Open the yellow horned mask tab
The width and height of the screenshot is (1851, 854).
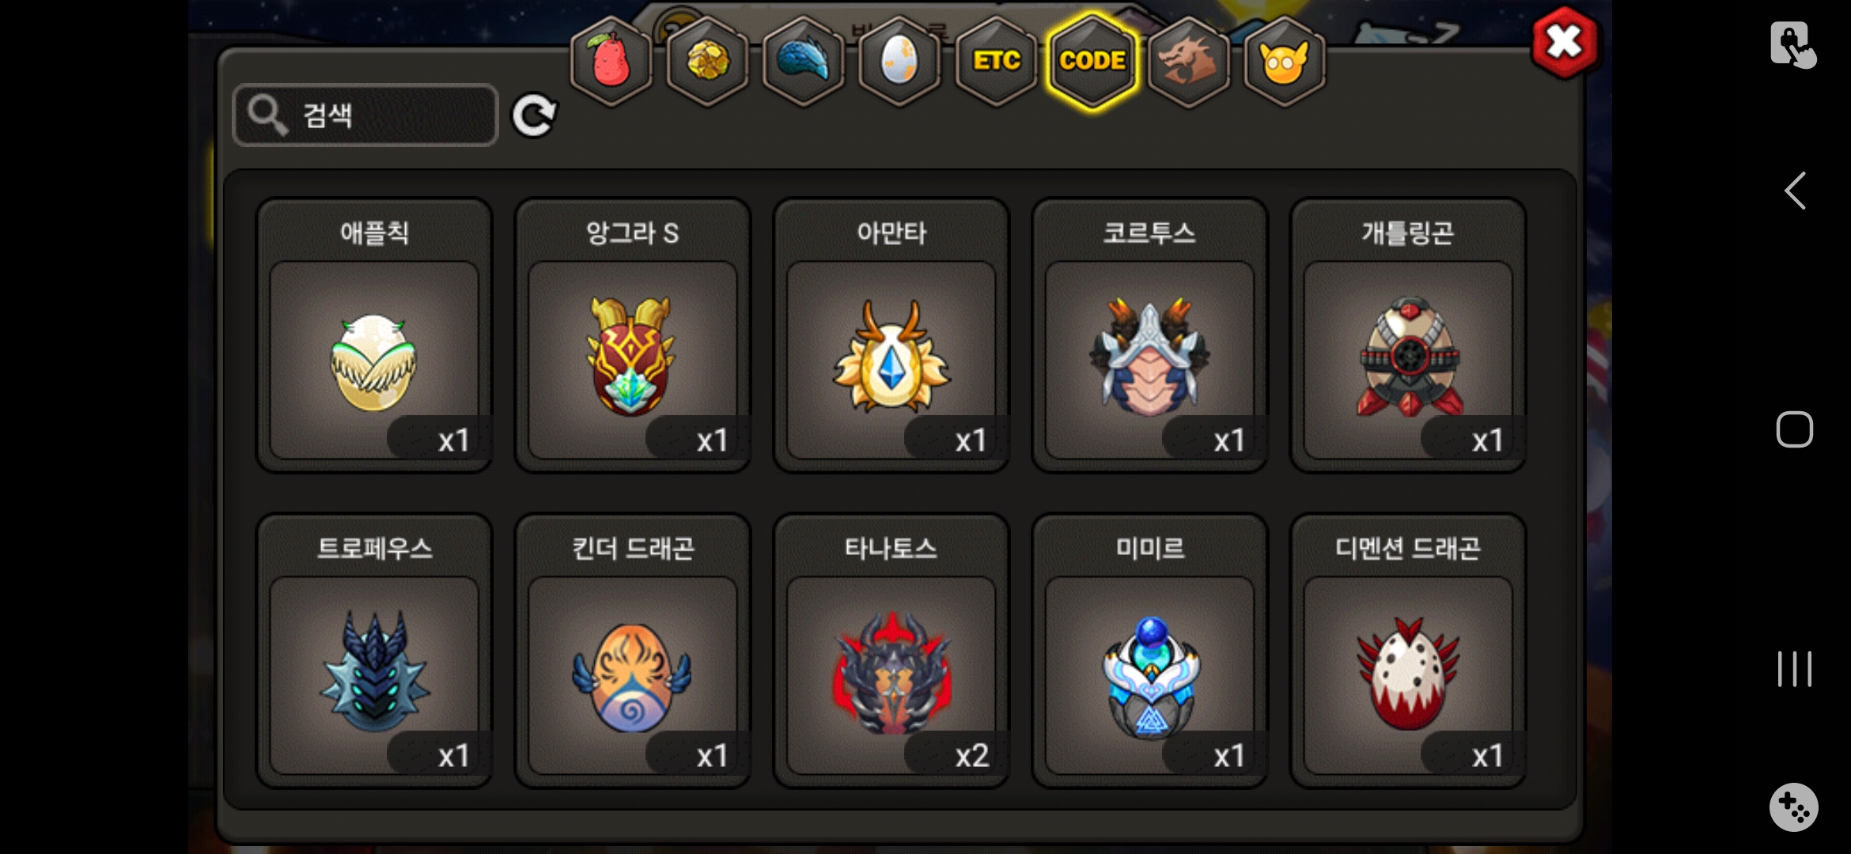point(1285,61)
